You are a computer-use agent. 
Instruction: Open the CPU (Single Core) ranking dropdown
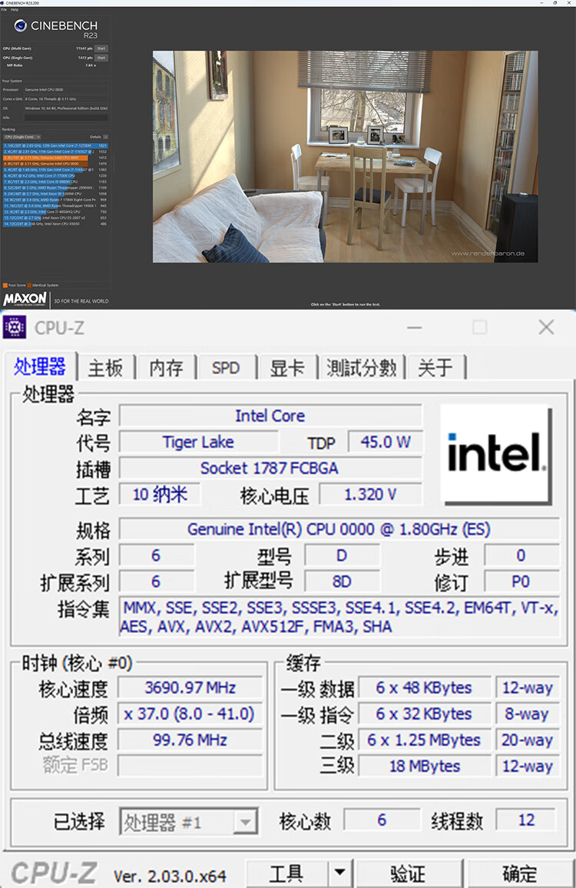click(22, 137)
